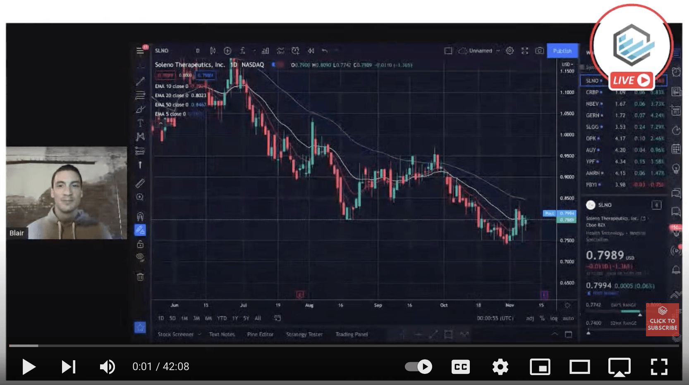Switch to the Pine Editor tab
Viewport: 689px width, 385px height.
point(260,334)
